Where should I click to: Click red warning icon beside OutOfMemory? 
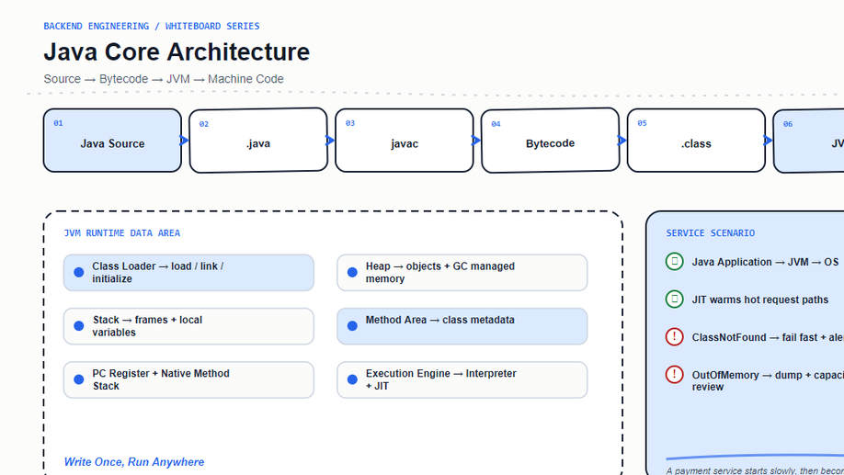click(674, 375)
